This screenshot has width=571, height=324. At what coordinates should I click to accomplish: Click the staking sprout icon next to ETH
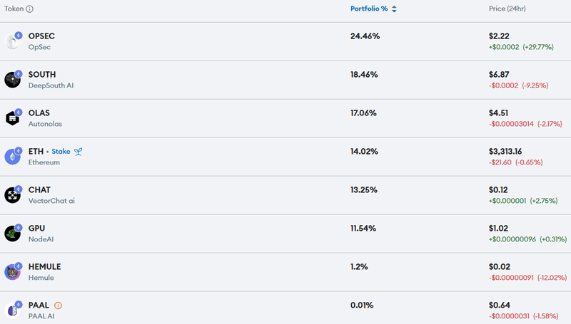(78, 152)
